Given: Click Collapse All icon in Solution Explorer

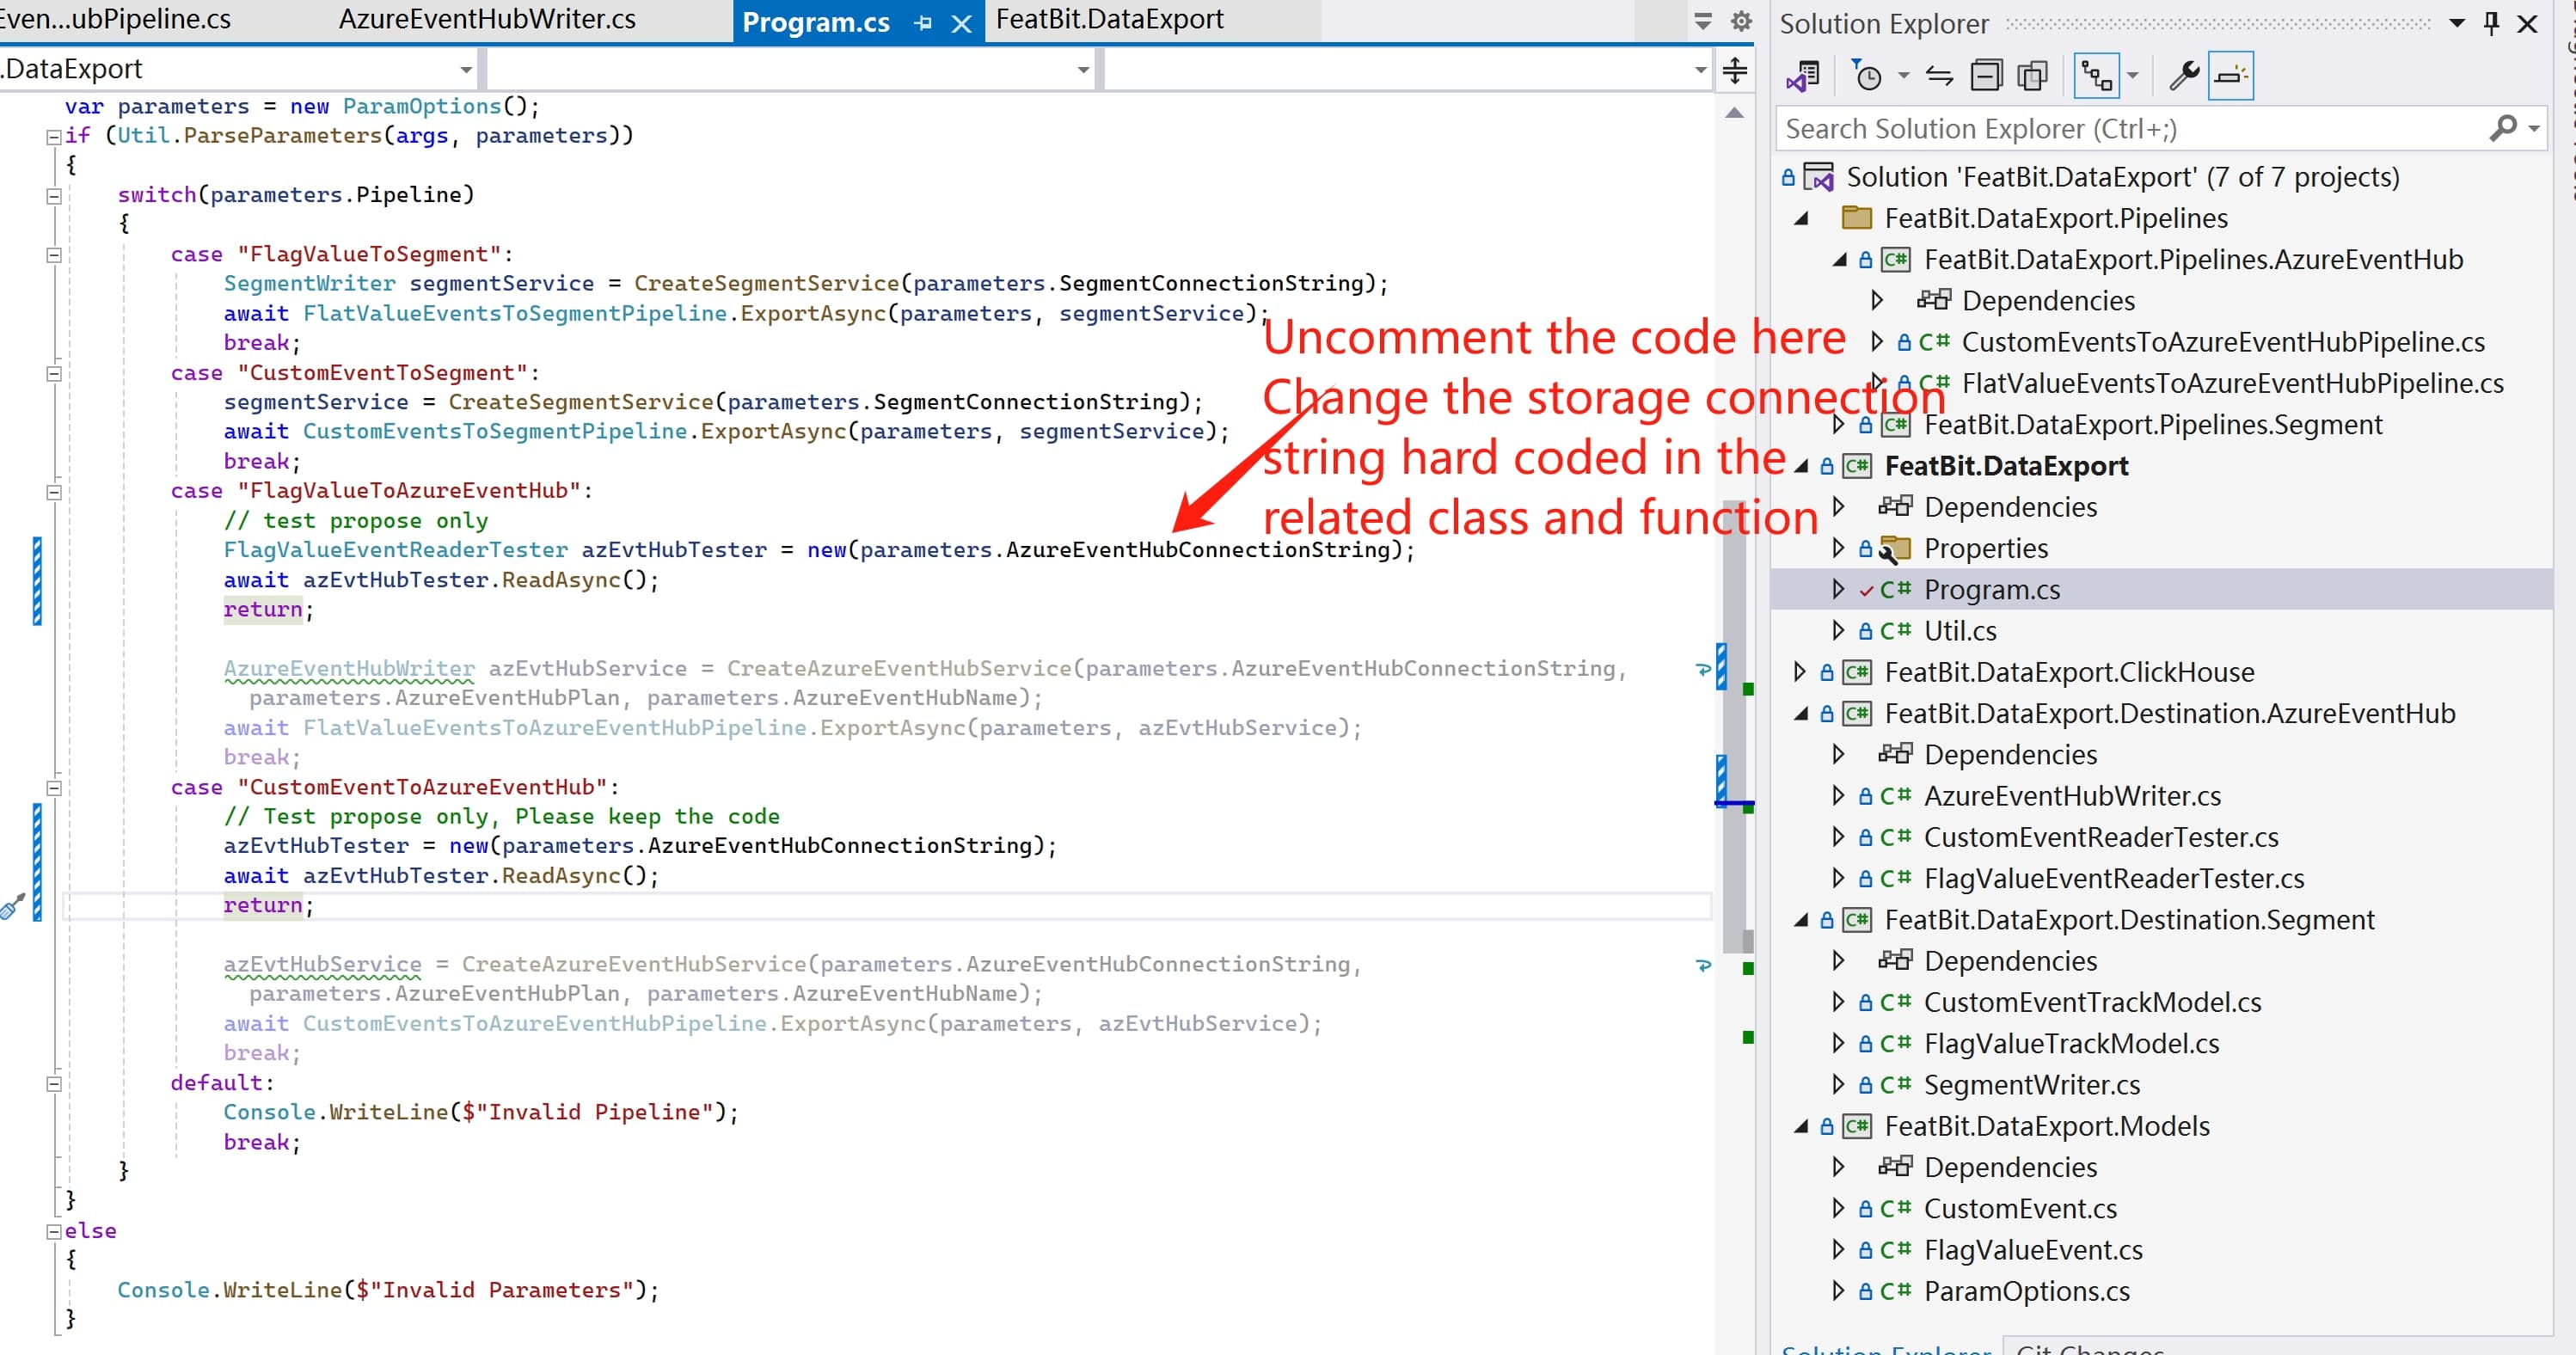Looking at the screenshot, I should click(x=1986, y=76).
